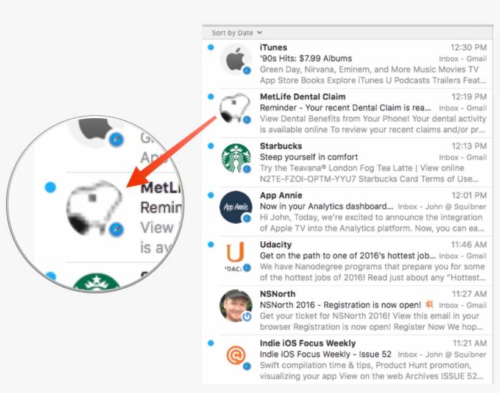Image resolution: width=500 pixels, height=393 pixels.
Task: Click the 12:01 PM timestamp
Action: point(469,196)
